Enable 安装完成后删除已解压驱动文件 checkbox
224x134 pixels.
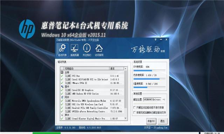tap(134, 112)
